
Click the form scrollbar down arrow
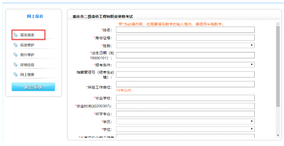click(278, 135)
